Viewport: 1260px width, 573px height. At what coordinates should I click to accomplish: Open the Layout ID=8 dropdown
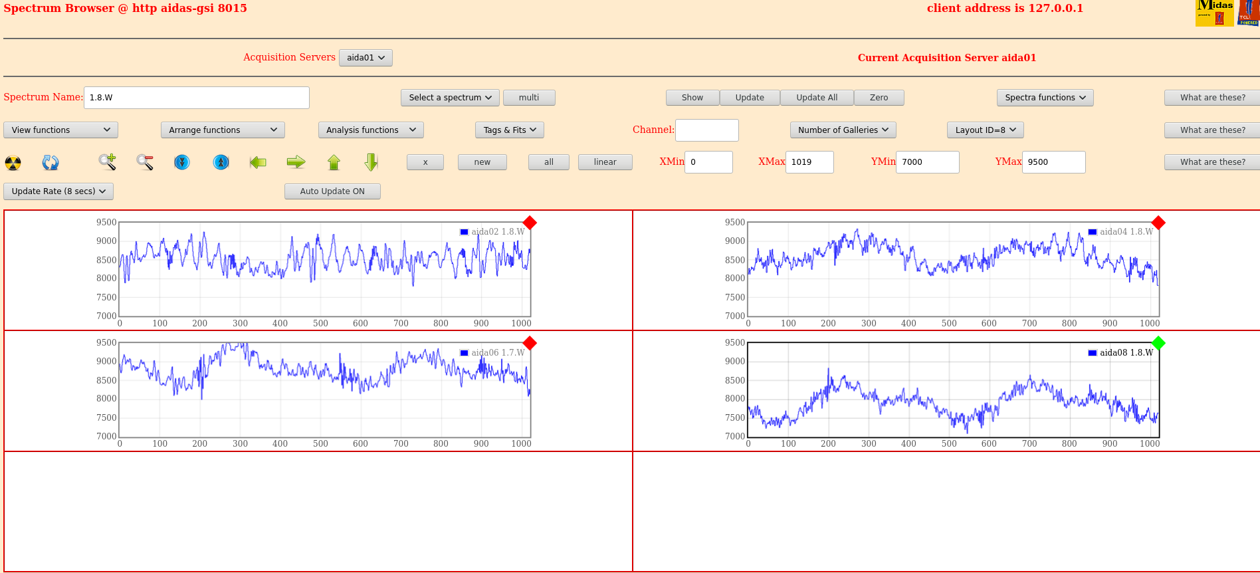985,130
